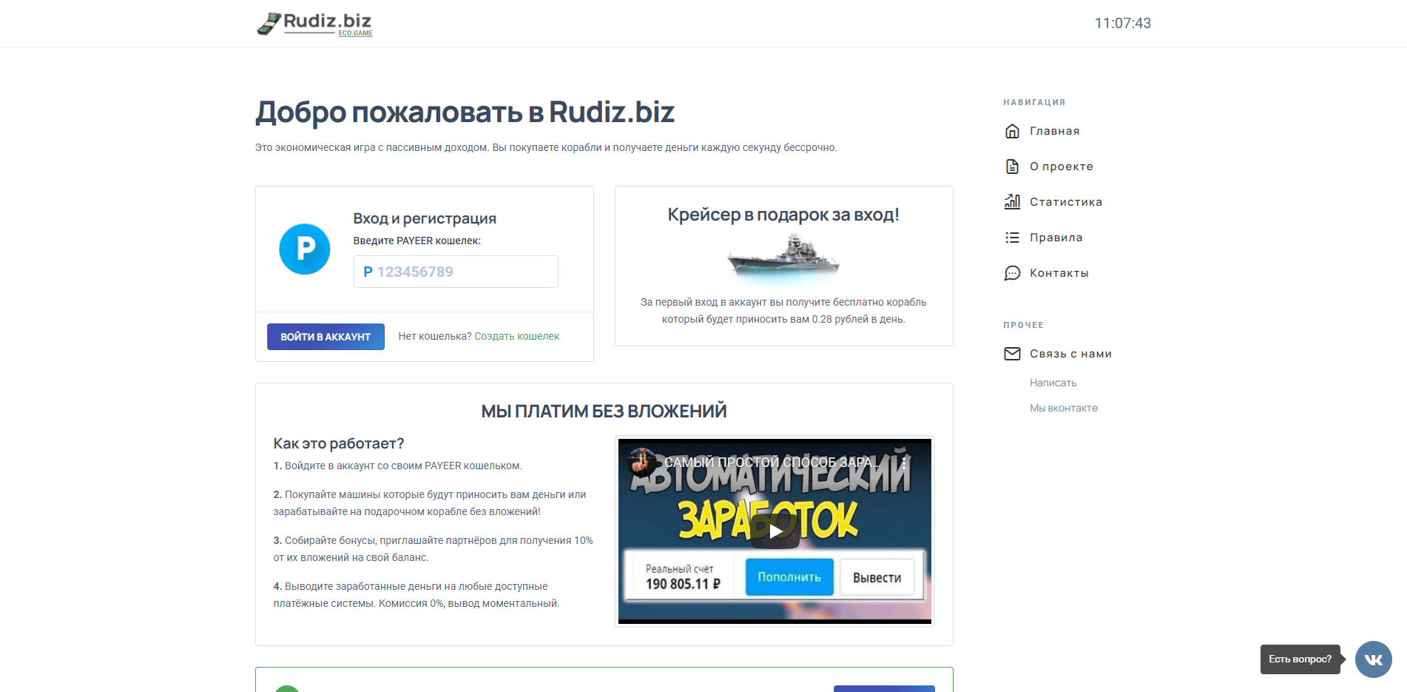1407x692 pixels.
Task: Click the Написать link
Action: (x=1053, y=383)
